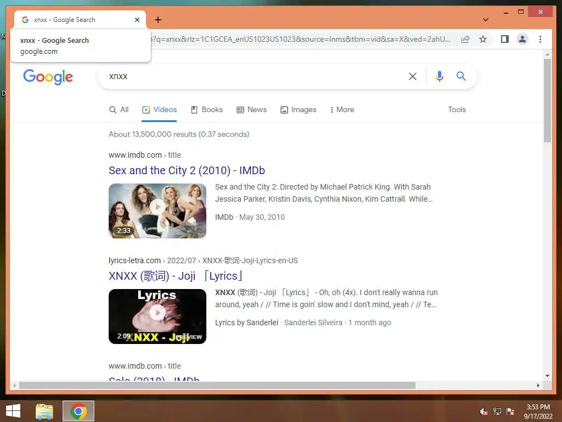This screenshot has width=562, height=422.
Task: Click the scroll down arrow
Action: (547, 376)
